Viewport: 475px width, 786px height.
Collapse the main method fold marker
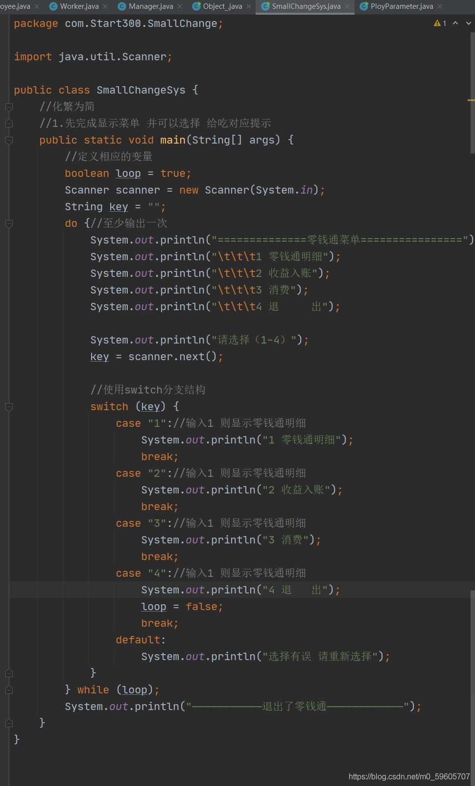click(9, 140)
